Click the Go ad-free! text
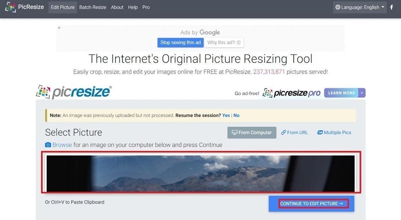This screenshot has width=401, height=220. (247, 93)
